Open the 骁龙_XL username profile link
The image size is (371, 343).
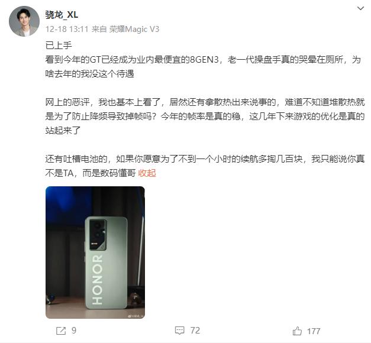[62, 15]
